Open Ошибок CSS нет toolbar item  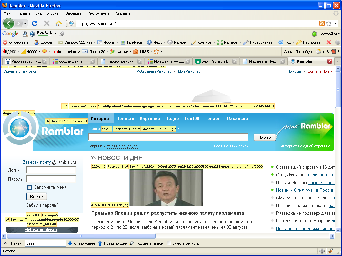point(76,42)
